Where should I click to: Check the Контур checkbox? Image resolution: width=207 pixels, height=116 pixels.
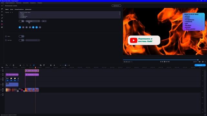tap(6, 40)
